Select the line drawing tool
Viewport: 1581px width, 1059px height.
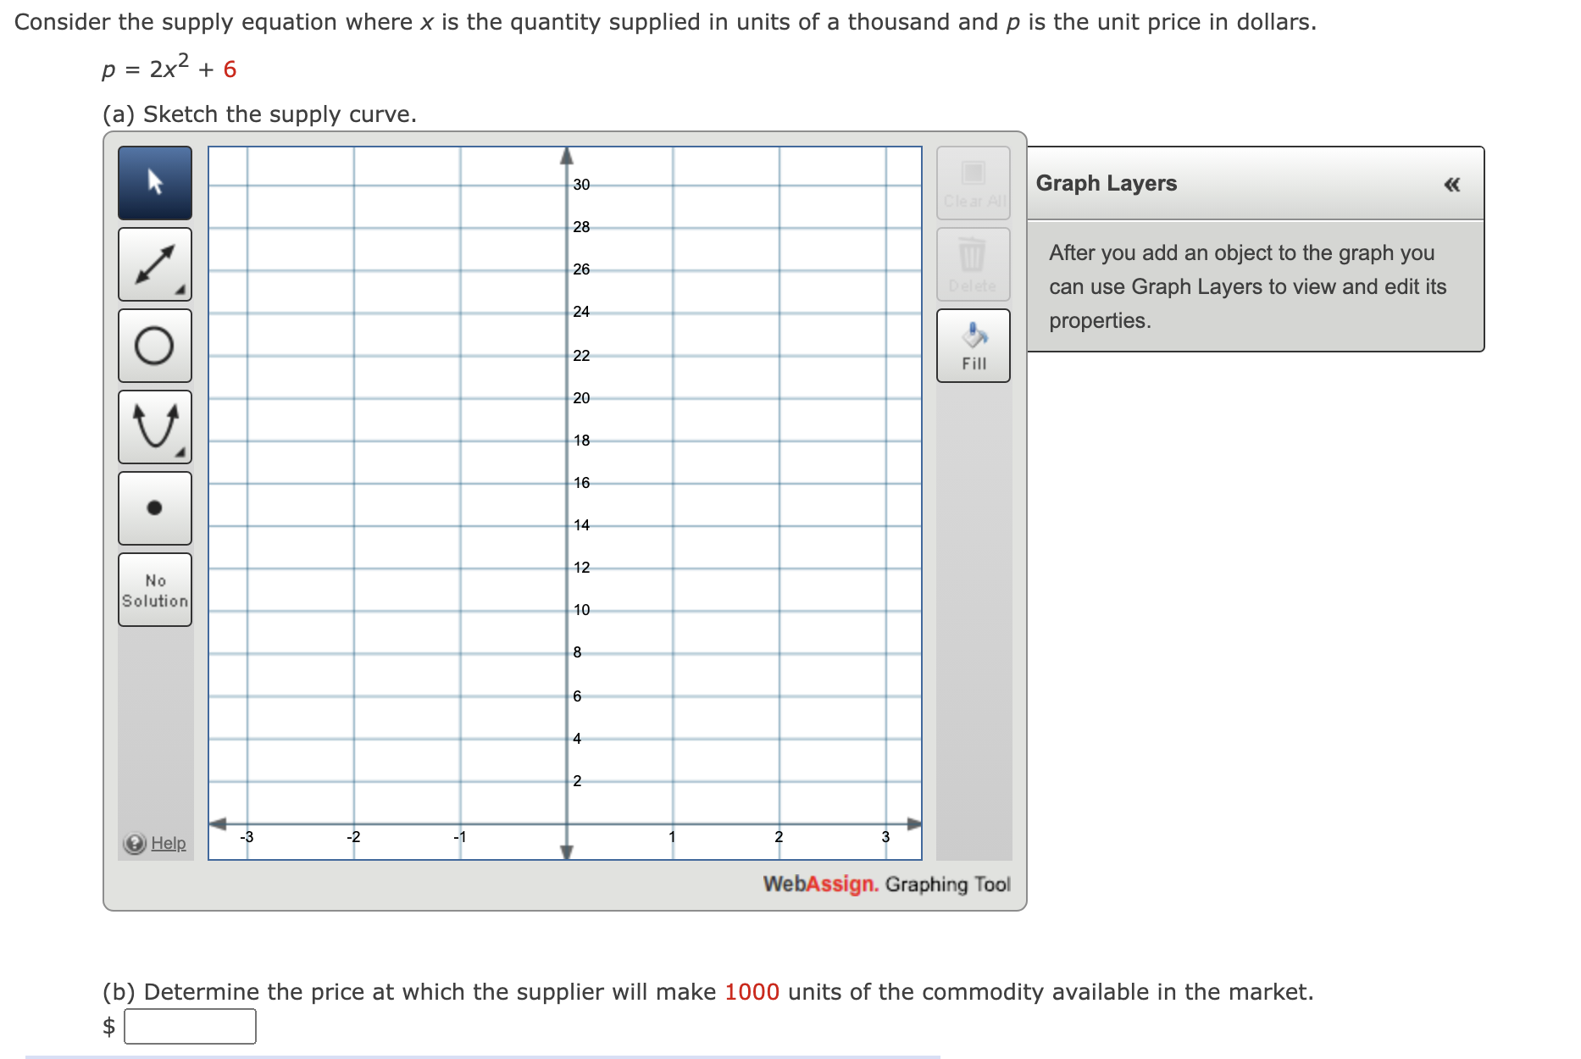[155, 264]
